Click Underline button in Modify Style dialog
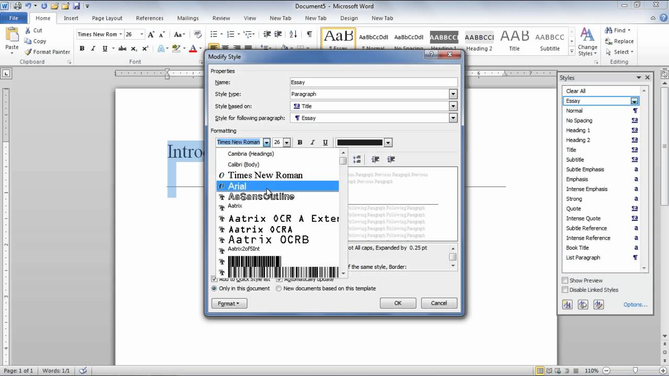 click(325, 143)
